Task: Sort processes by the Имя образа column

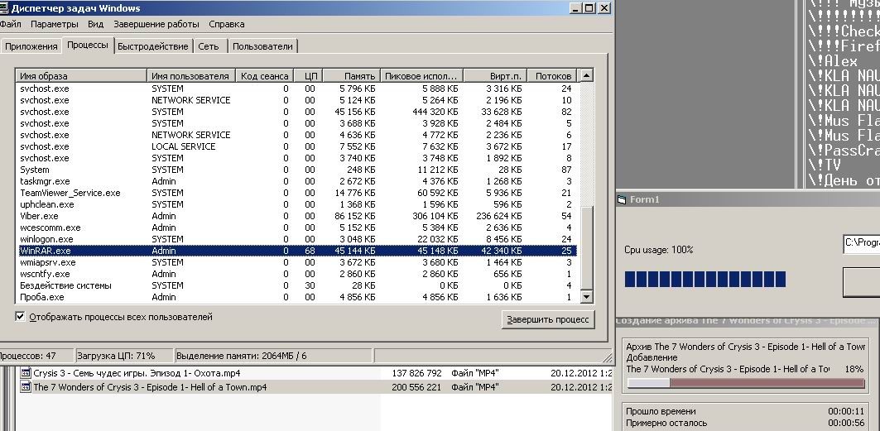Action: click(81, 76)
